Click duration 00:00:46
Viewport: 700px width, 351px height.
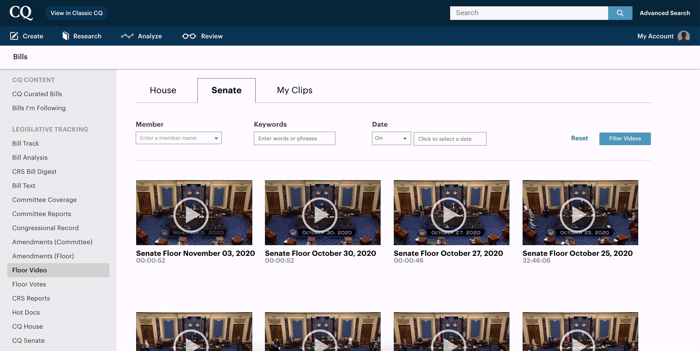(x=408, y=261)
